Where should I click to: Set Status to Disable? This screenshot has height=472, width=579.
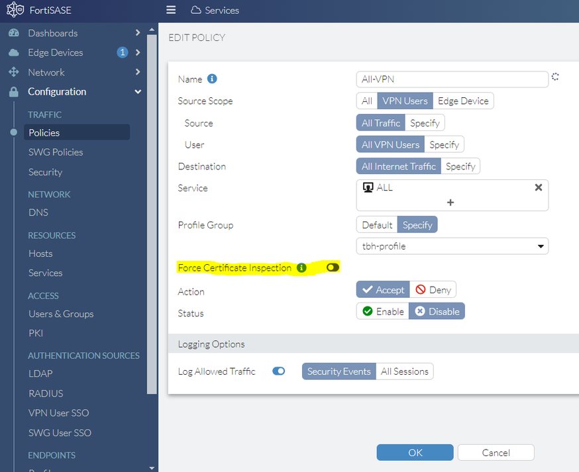pyautogui.click(x=437, y=312)
